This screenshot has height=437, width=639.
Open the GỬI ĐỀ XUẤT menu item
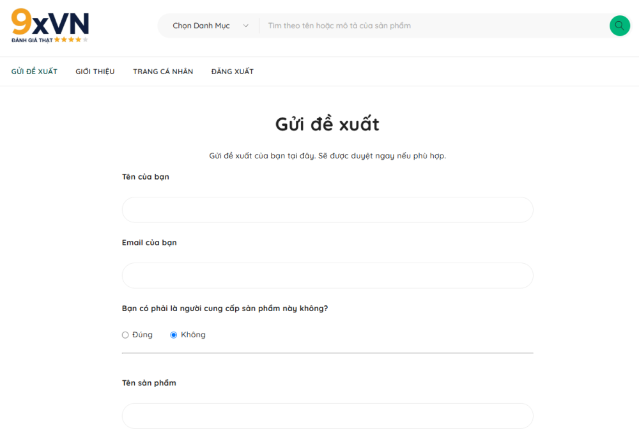coord(35,72)
